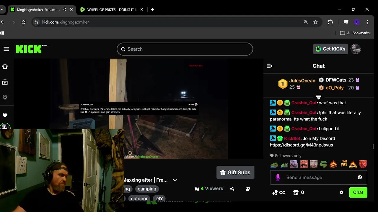The width and height of the screenshot is (378, 212).
Task: Open Following outline heart icon in sidebar
Action: coord(5,97)
